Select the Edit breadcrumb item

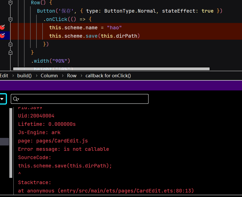click(x=4, y=76)
